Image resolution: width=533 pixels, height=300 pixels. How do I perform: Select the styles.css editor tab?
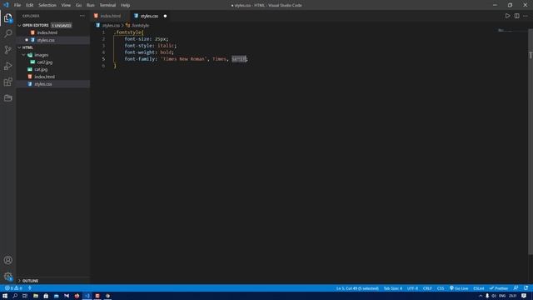point(149,16)
